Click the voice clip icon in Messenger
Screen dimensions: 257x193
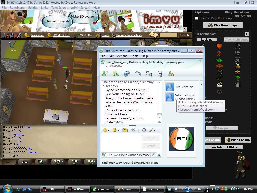[x=133, y=130]
